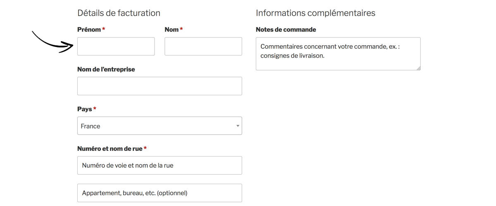Click the Prénom text field

pyautogui.click(x=116, y=46)
